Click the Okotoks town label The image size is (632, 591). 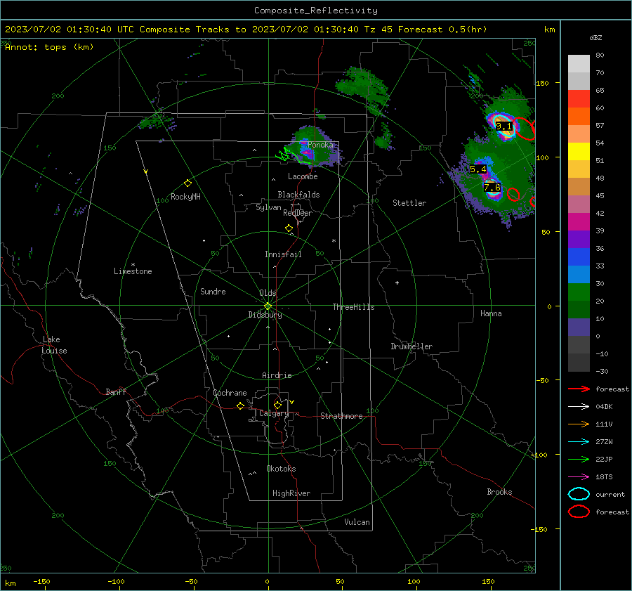click(281, 469)
